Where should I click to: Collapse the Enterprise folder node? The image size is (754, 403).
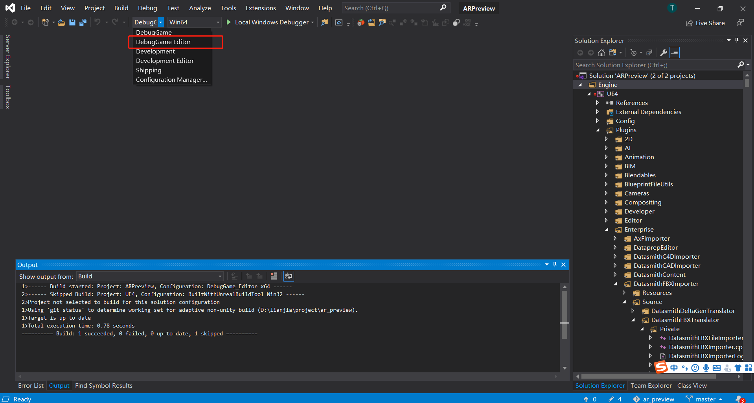(606, 230)
